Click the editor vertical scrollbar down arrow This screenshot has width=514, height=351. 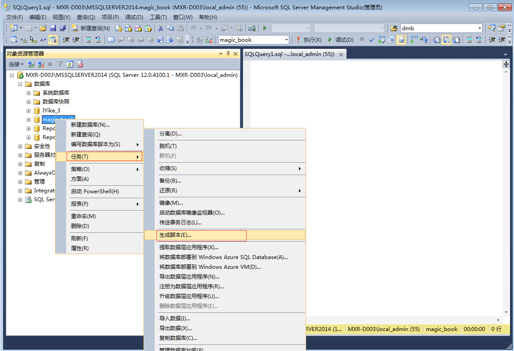(506, 312)
